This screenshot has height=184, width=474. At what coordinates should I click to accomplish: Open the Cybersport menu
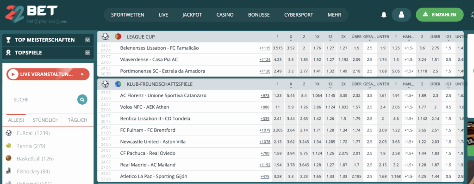(299, 15)
